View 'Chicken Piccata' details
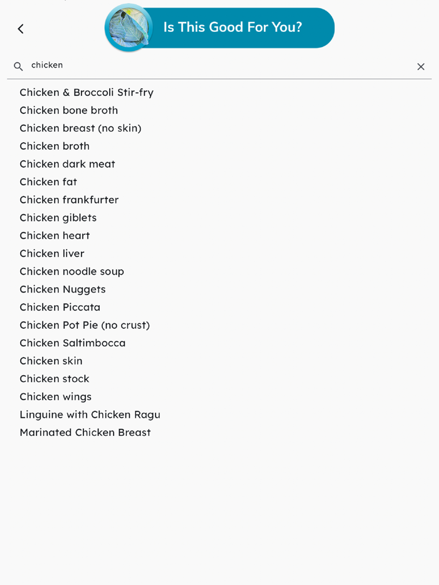The height and width of the screenshot is (585, 439). click(x=60, y=307)
